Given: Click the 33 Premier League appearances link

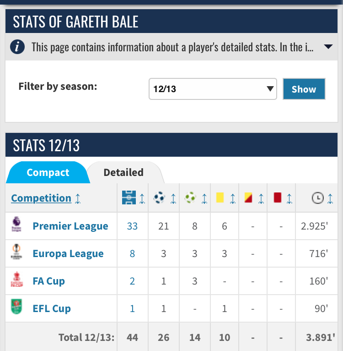Looking at the screenshot, I should tap(132, 226).
